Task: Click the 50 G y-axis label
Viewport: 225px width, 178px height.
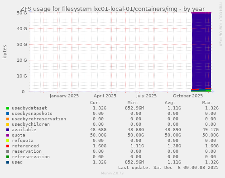Action: [x=22, y=13]
